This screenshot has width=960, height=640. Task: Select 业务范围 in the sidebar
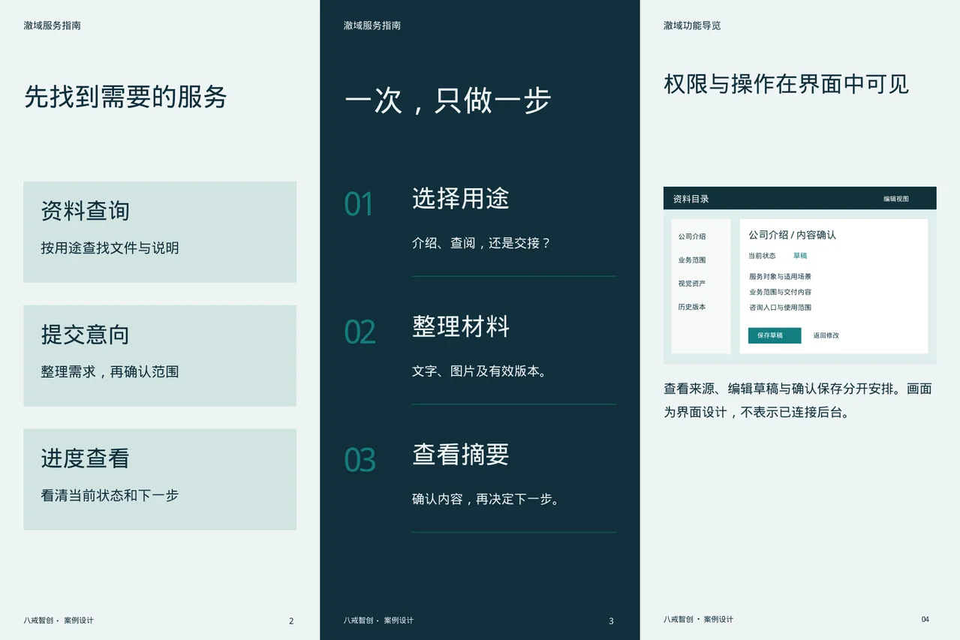[x=692, y=260]
